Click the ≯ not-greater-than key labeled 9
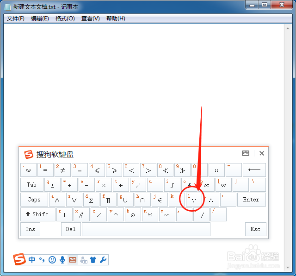 click(x=182, y=170)
